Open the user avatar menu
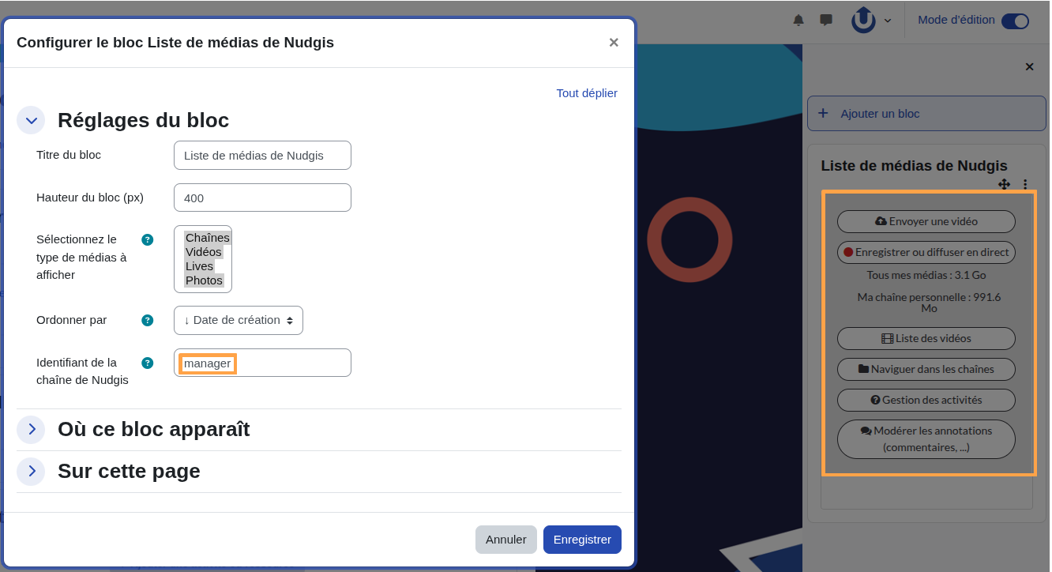Image resolution: width=1052 pixels, height=572 pixels. coord(864,21)
